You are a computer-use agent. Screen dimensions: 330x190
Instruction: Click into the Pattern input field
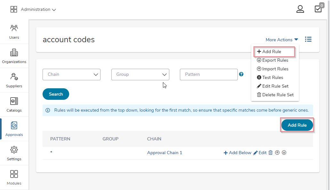pos(209,75)
